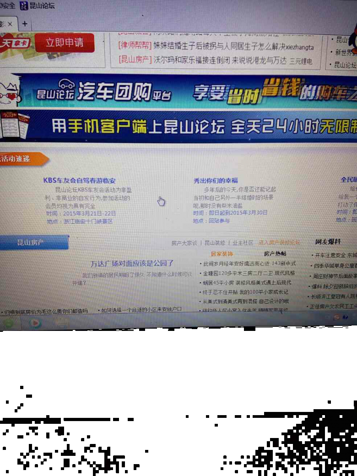The height and width of the screenshot is (476, 357).
Task: Switch to 房产热帖 tab
Action: 275,254
